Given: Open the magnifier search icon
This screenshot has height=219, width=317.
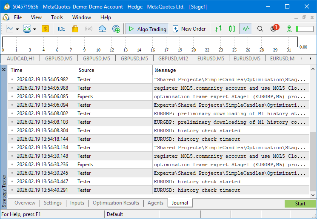Looking at the screenshot, I should click(x=260, y=29).
